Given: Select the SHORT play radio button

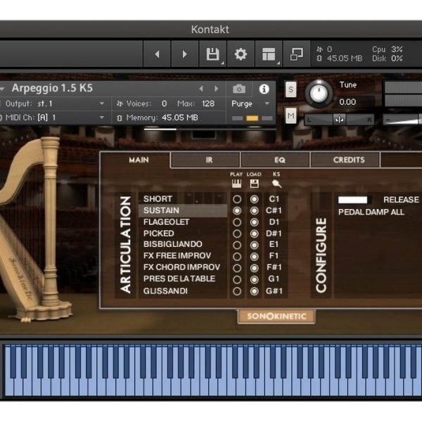Looking at the screenshot, I should (237, 199).
